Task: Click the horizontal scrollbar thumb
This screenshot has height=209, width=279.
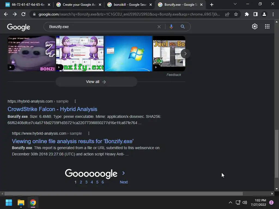Action: (123, 193)
